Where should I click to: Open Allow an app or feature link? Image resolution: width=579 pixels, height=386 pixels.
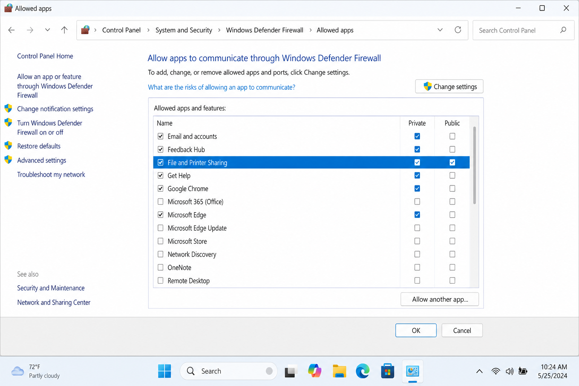55,86
